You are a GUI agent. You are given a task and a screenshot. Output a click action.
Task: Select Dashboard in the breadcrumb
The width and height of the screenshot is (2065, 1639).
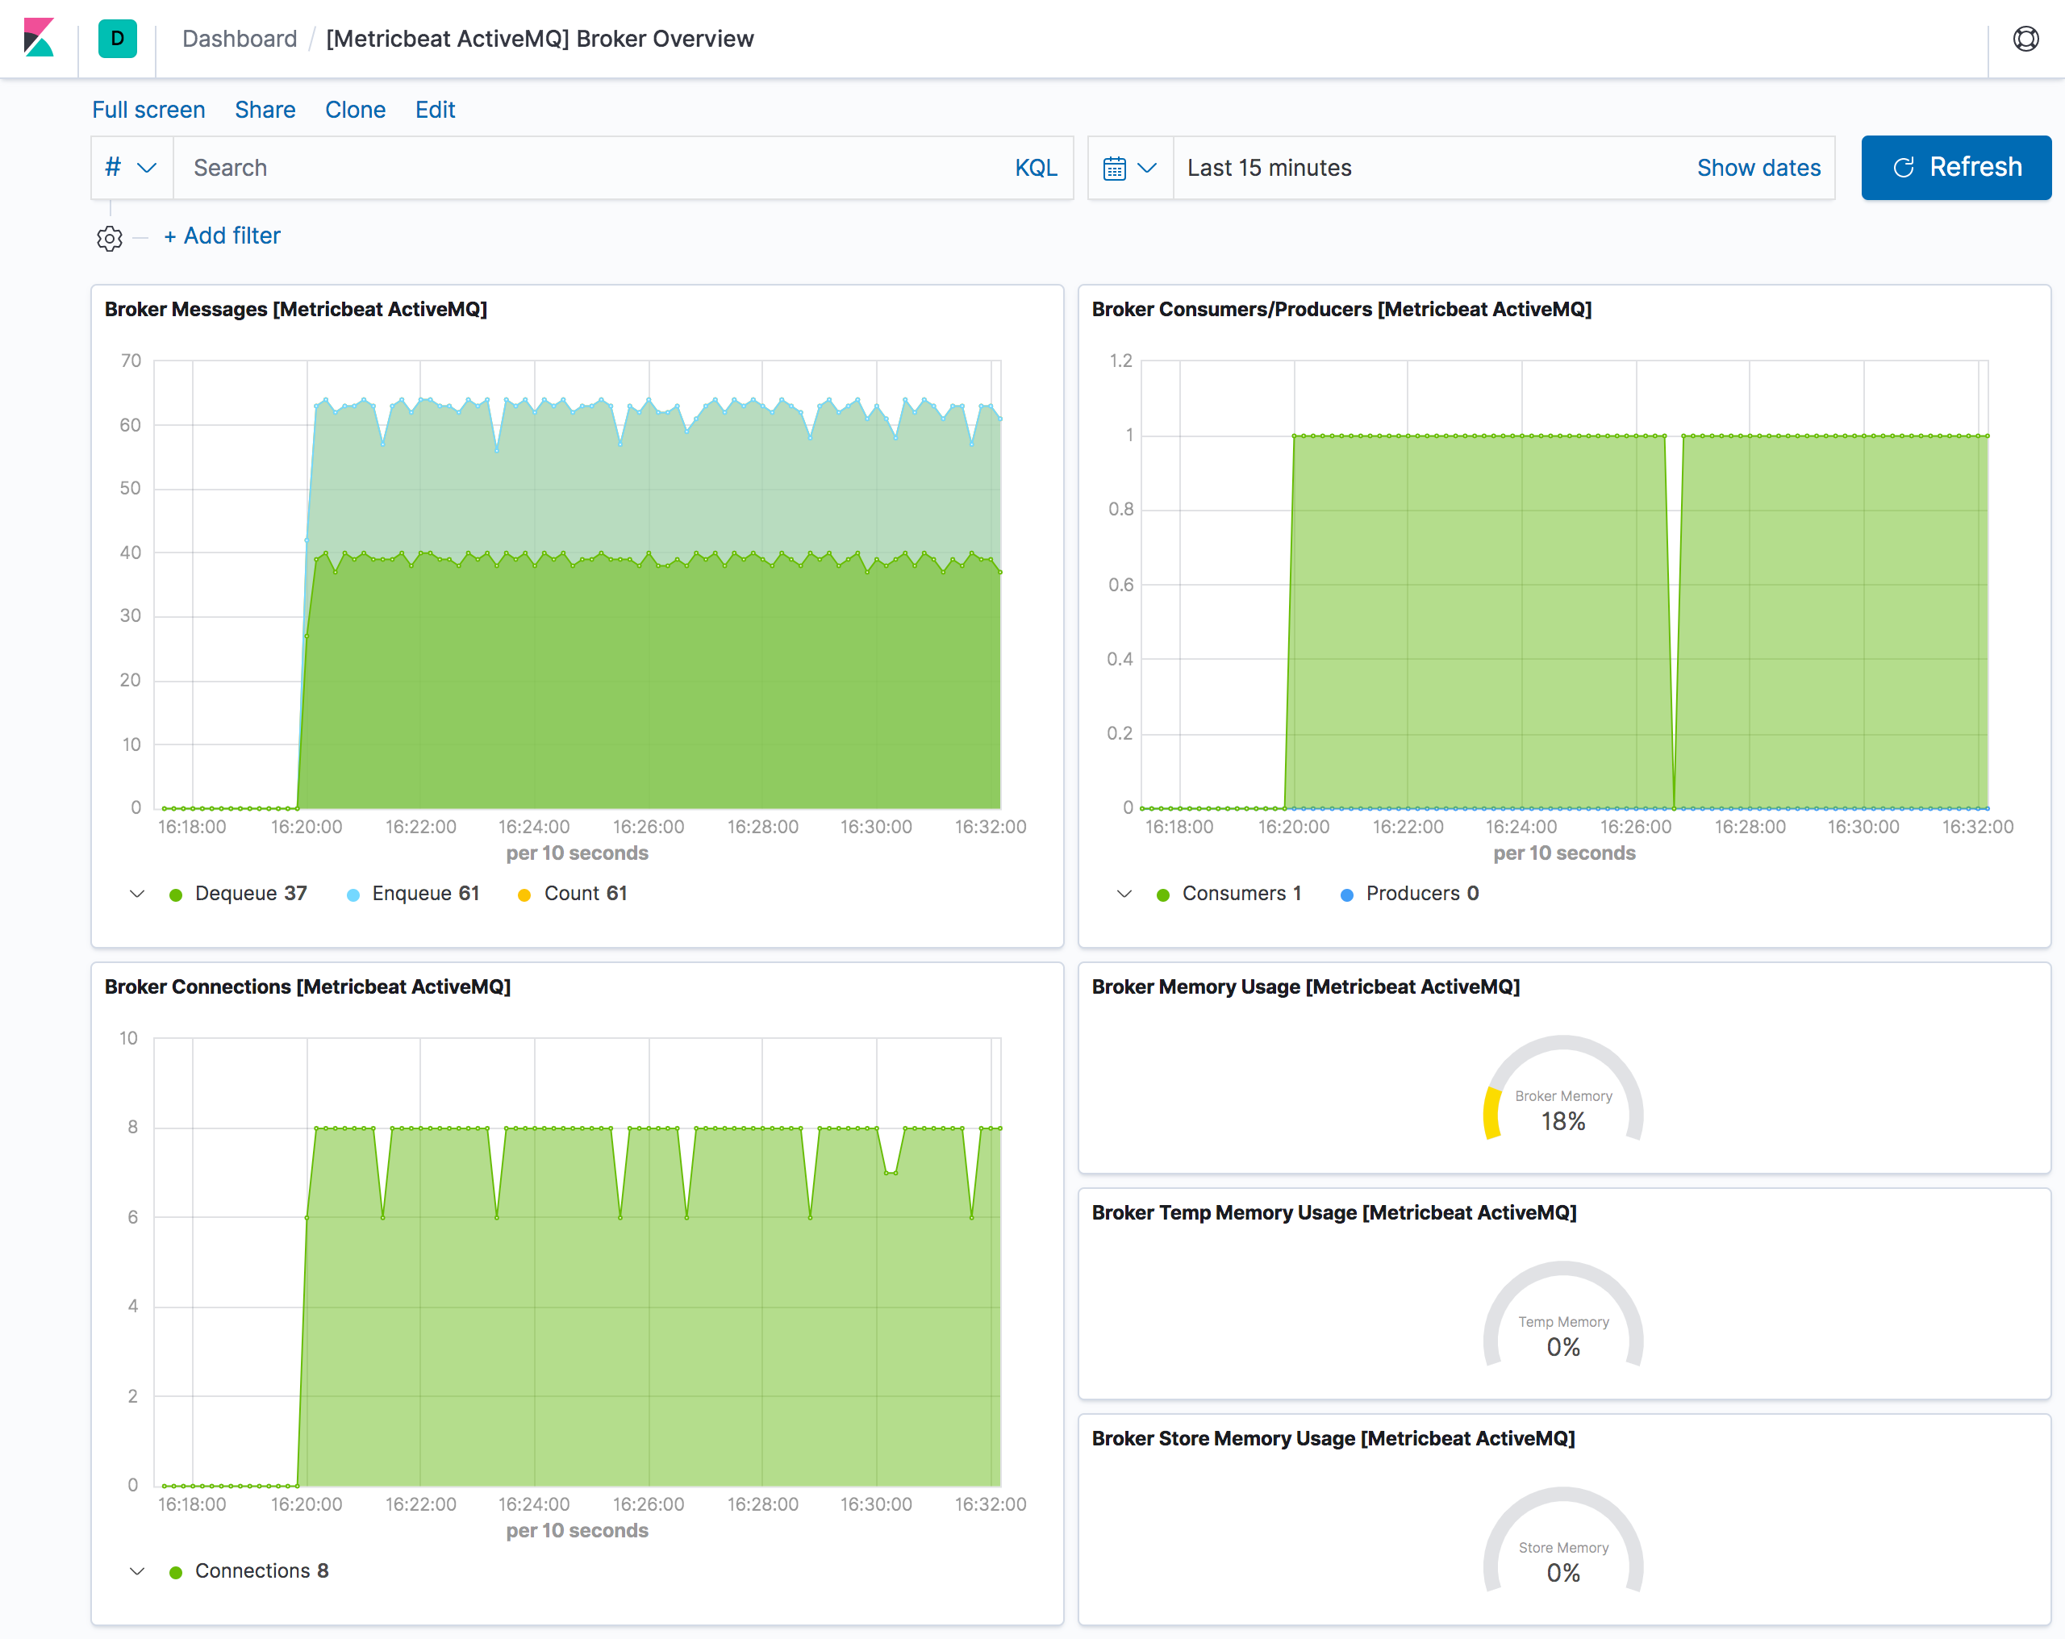(239, 39)
